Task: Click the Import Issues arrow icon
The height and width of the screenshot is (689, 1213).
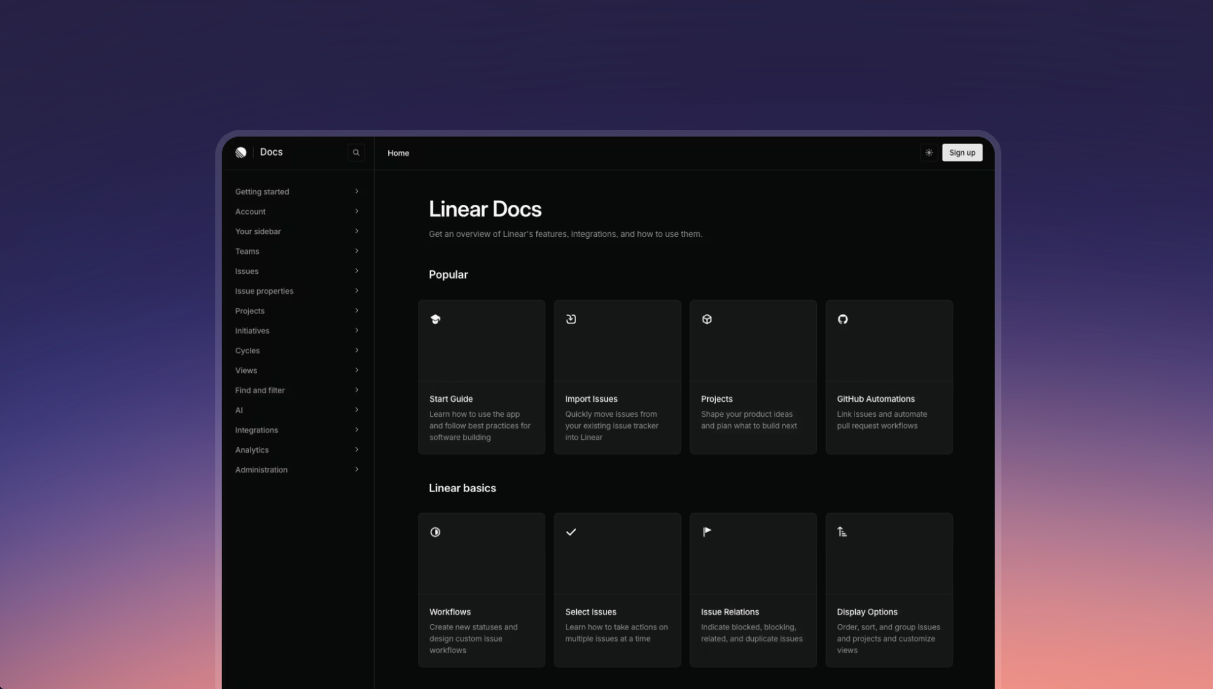Action: point(571,319)
